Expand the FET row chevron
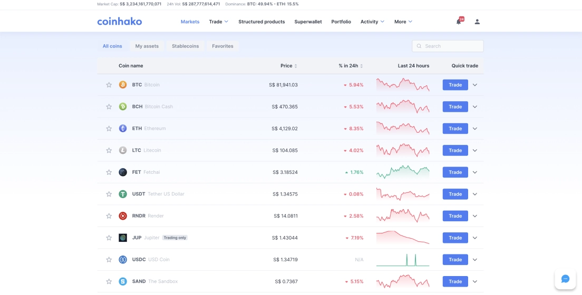The height and width of the screenshot is (295, 582). [475, 173]
